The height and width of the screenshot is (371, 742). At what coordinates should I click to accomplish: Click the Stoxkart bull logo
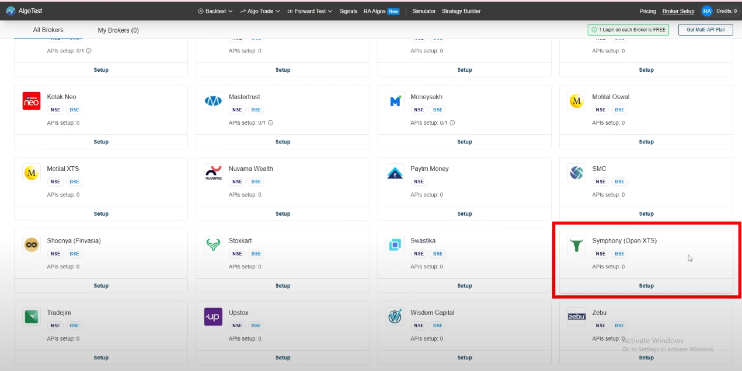coord(213,245)
